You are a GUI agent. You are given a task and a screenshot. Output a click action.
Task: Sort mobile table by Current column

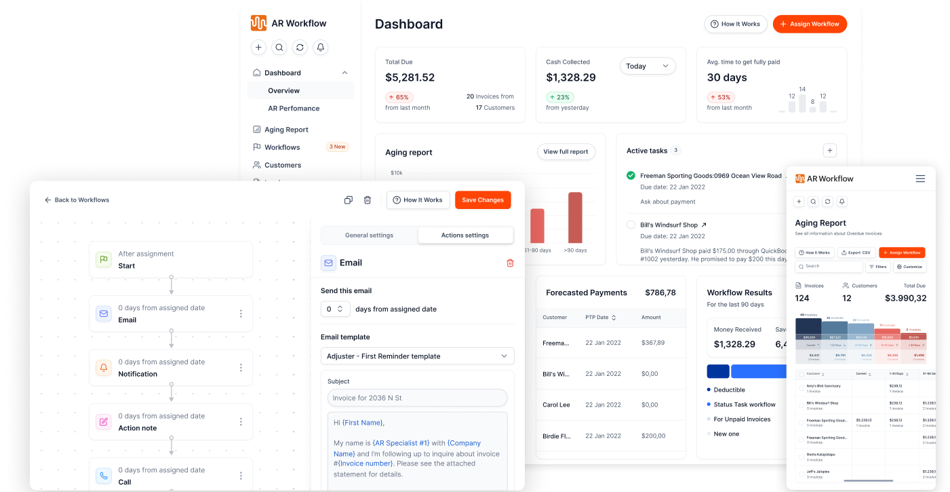(x=869, y=374)
